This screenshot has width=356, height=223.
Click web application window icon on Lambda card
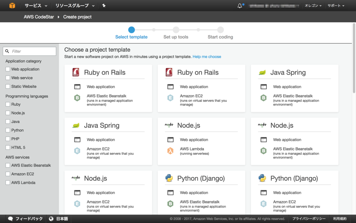coord(170,139)
